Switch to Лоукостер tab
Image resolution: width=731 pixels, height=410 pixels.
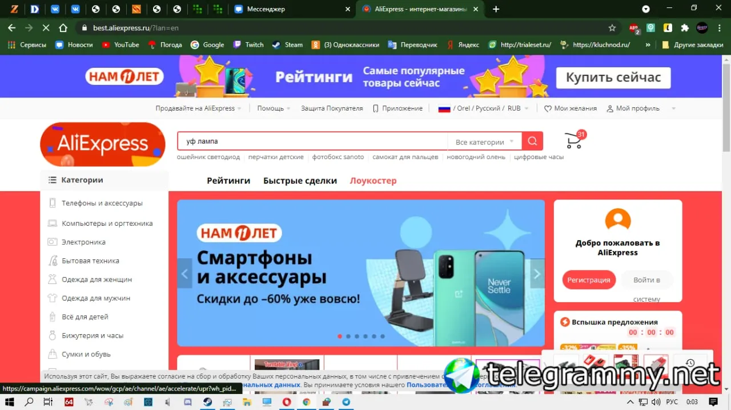pyautogui.click(x=373, y=181)
